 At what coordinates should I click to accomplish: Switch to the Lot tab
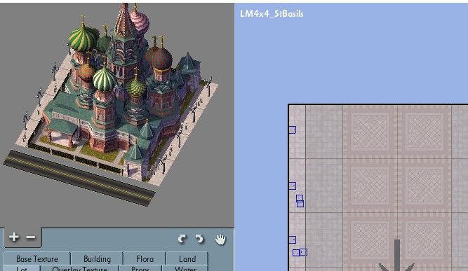(x=22, y=268)
